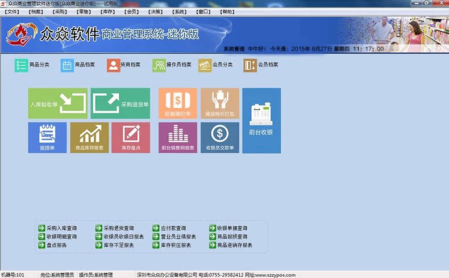449x278 pixels.
Task: Open the 【帮助】 menu
Action: click(x=227, y=12)
